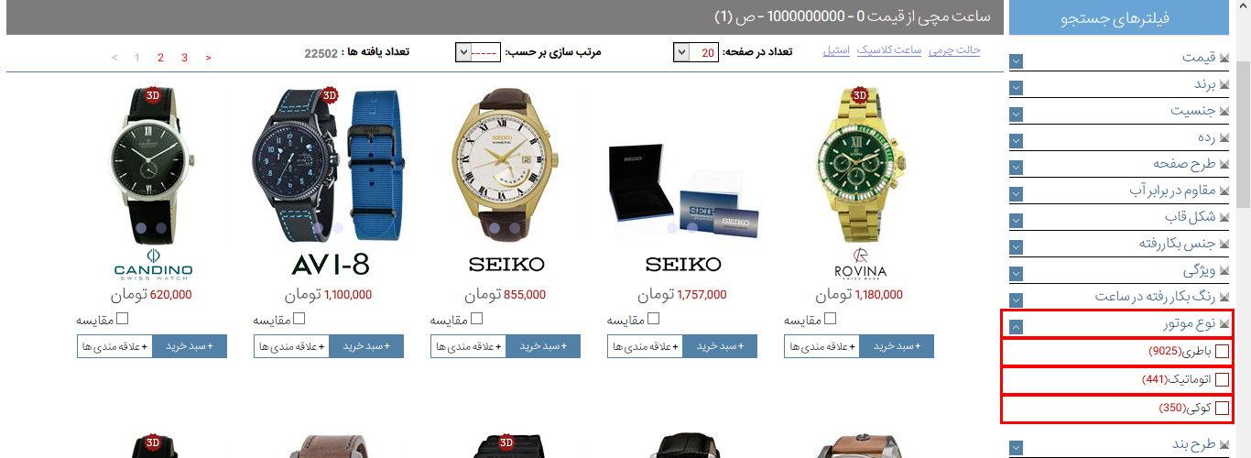Check the باطری (9025) motor type filter
This screenshot has width=1251, height=458.
click(1222, 351)
